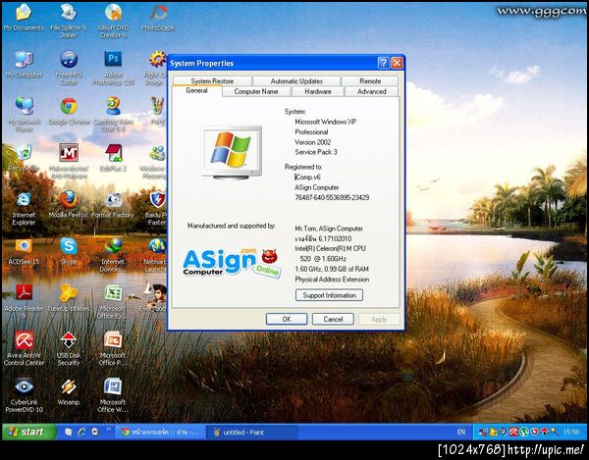Screen dimensions: 589x460
Task: Open Internet Explorer desktop icon
Action: (x=24, y=208)
